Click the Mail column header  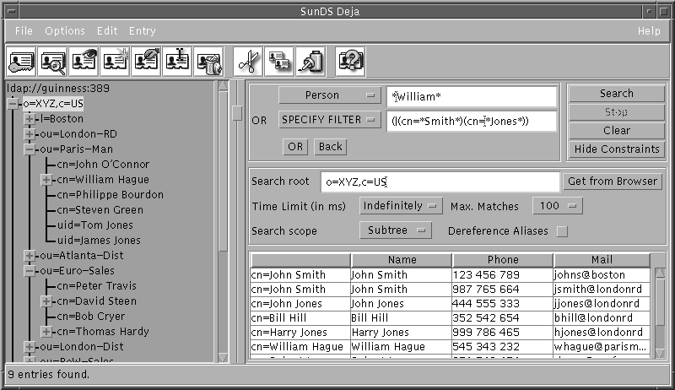pos(602,260)
